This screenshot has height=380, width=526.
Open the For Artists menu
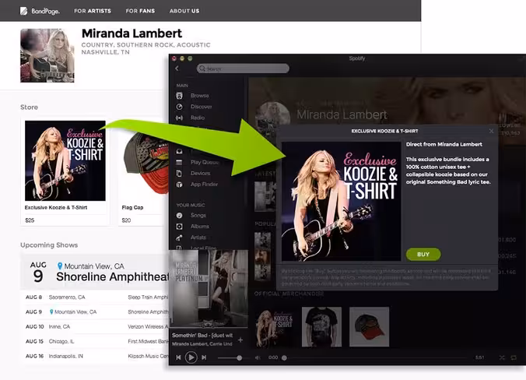(93, 11)
